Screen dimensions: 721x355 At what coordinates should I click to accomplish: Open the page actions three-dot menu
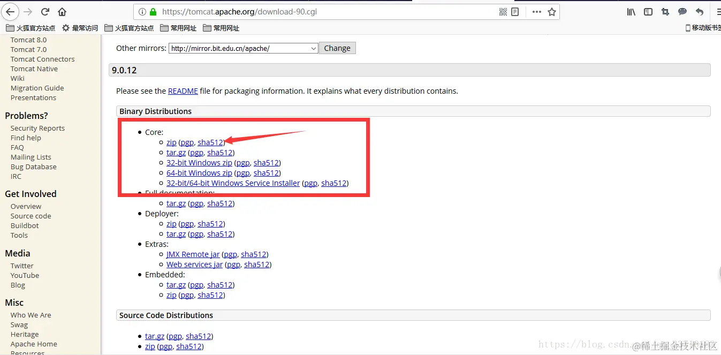coord(537,12)
